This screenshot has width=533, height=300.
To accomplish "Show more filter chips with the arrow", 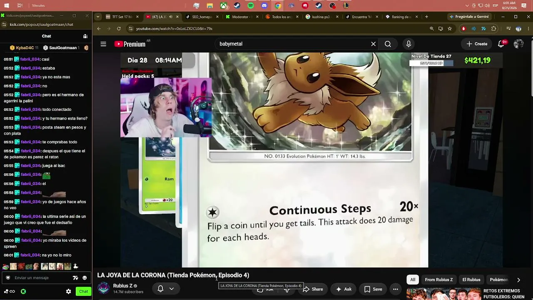I will coord(518,280).
